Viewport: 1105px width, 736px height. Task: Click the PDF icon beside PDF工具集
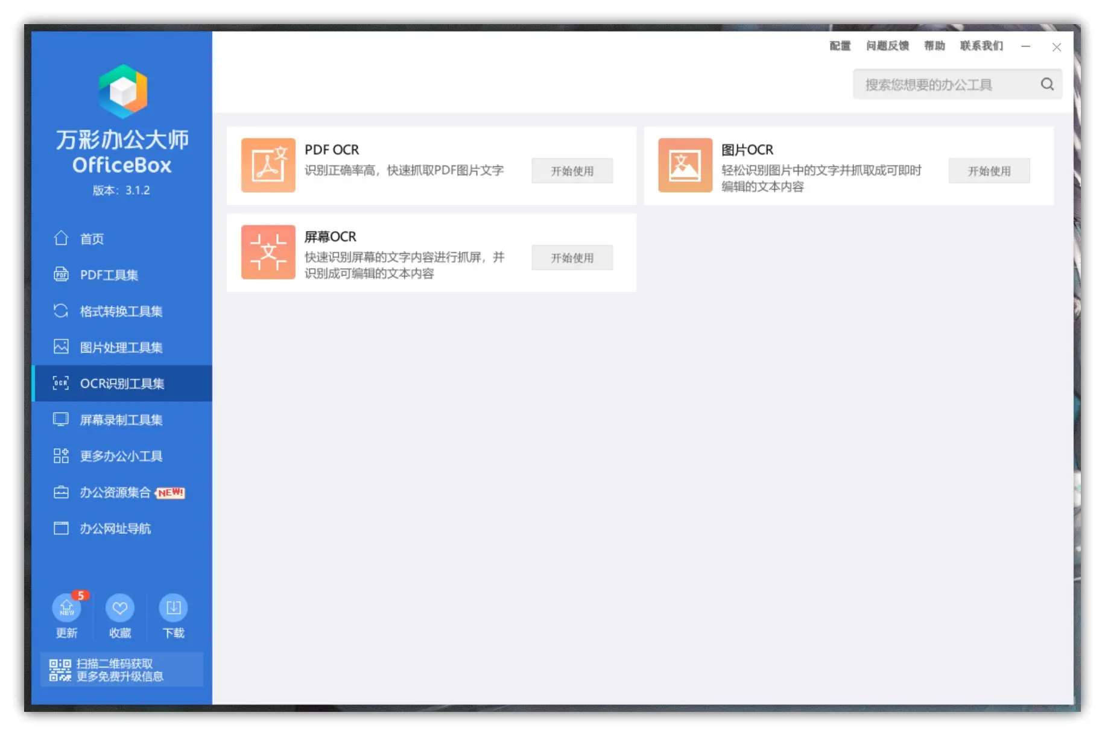[61, 274]
